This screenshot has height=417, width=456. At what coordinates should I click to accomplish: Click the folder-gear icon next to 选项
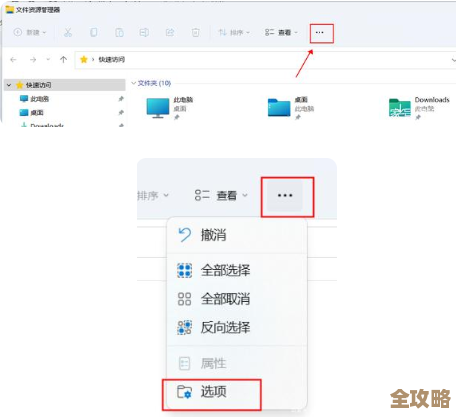pos(184,392)
